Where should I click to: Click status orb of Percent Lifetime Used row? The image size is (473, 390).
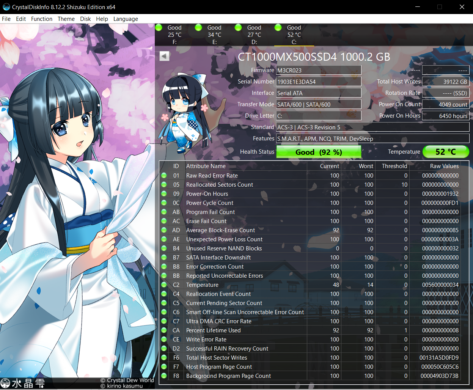click(164, 330)
